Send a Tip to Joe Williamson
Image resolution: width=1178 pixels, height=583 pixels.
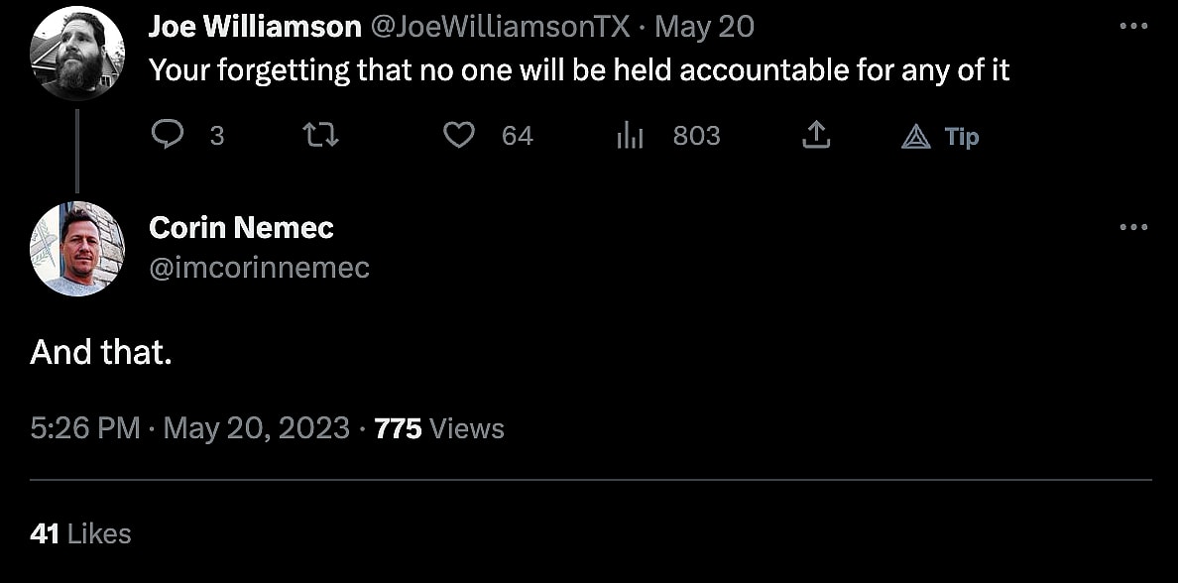tap(940, 136)
